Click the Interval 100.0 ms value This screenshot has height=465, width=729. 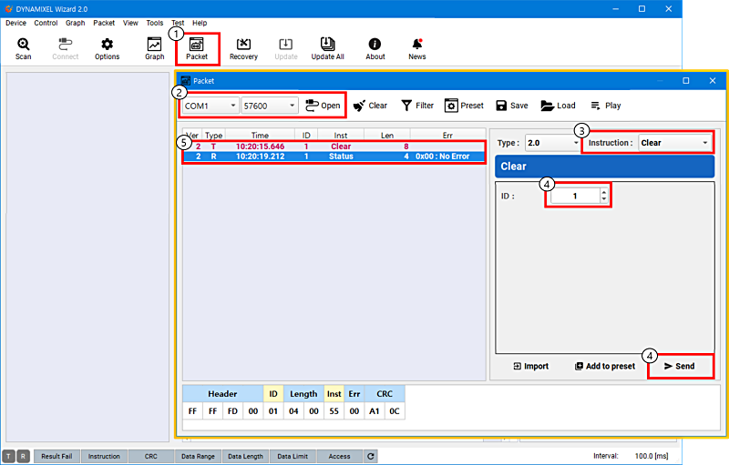click(x=652, y=456)
